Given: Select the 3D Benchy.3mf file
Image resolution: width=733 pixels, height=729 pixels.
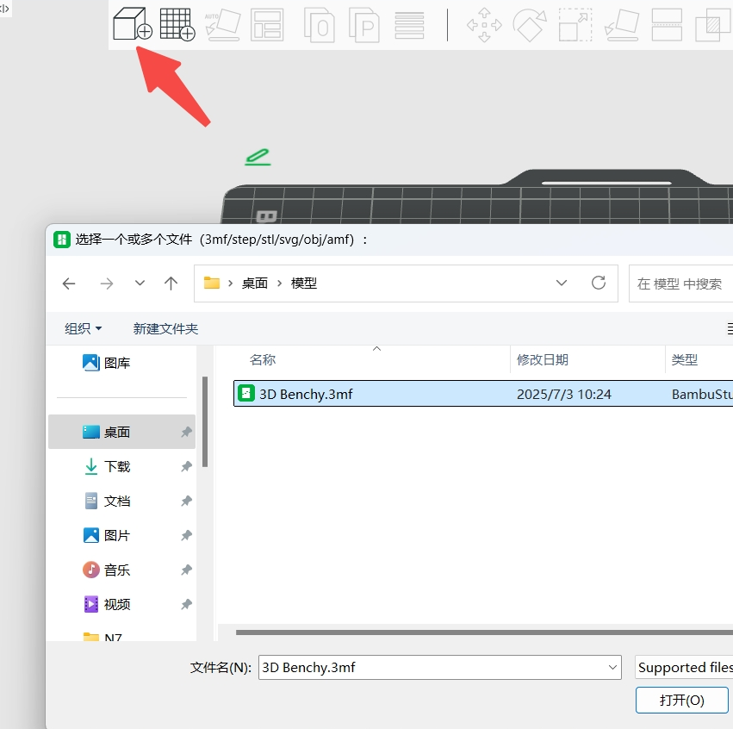Looking at the screenshot, I should pyautogui.click(x=306, y=394).
